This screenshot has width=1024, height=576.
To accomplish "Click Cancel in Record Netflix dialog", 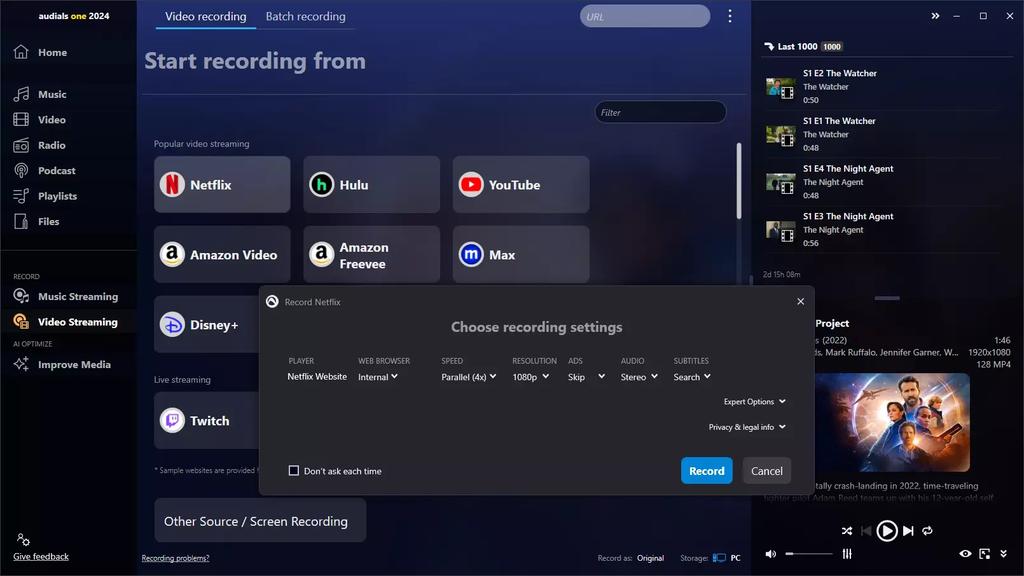I will (766, 470).
